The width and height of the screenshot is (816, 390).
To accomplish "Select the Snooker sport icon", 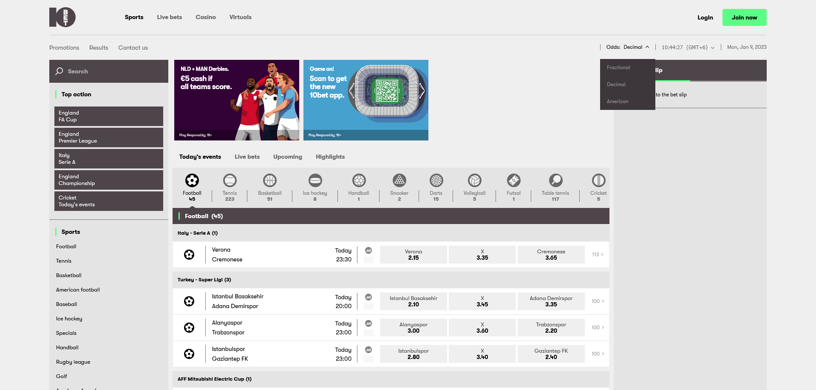I will click(x=399, y=180).
